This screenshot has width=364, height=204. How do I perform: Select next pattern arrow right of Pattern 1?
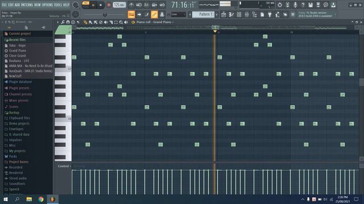pos(217,15)
